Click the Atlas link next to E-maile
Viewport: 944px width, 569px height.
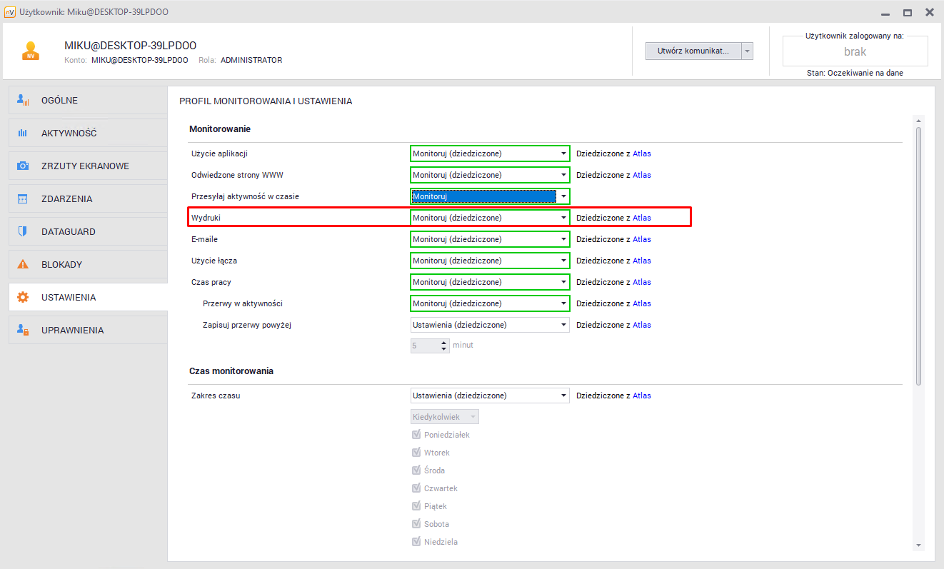tap(641, 239)
